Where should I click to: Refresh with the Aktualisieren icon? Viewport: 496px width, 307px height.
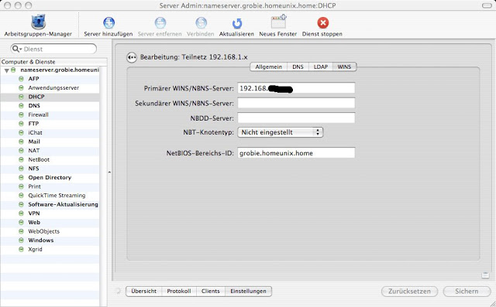point(237,23)
